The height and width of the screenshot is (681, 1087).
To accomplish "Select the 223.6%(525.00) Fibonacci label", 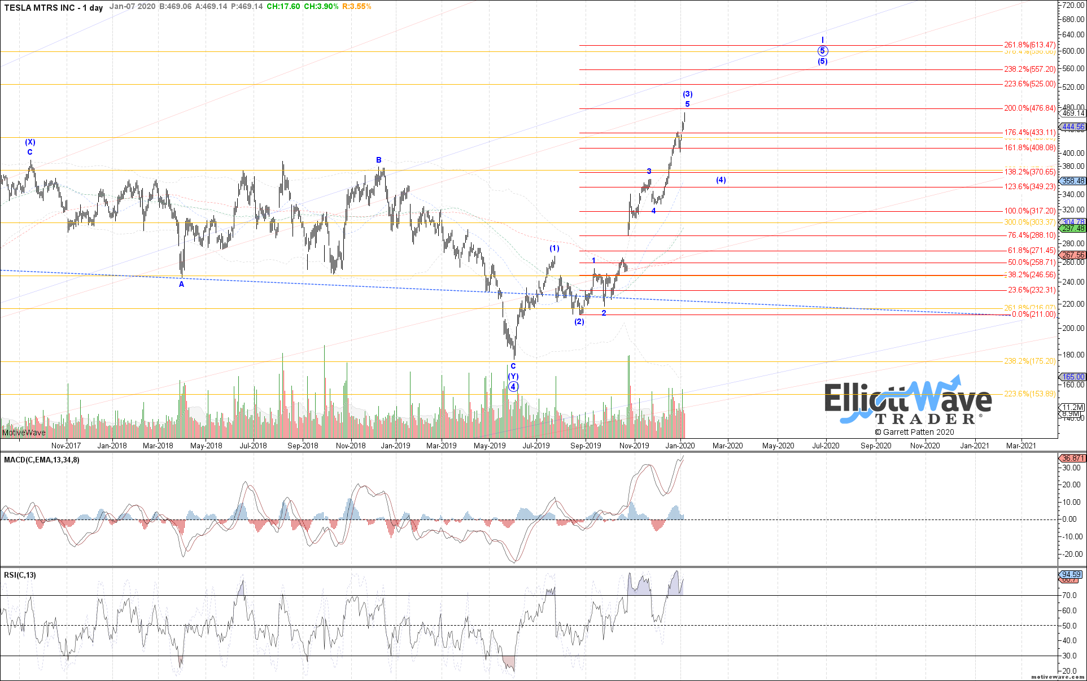I will [1029, 84].
